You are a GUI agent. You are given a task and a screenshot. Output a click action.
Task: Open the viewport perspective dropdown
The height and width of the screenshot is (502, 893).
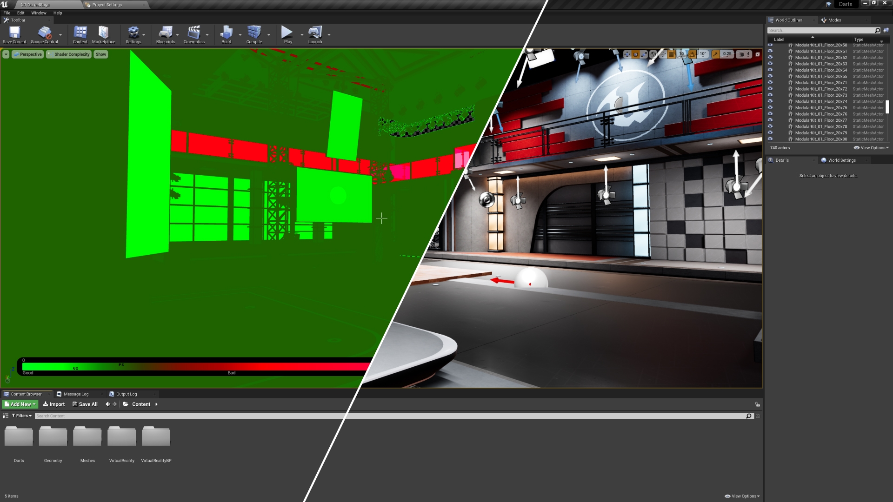pos(27,54)
